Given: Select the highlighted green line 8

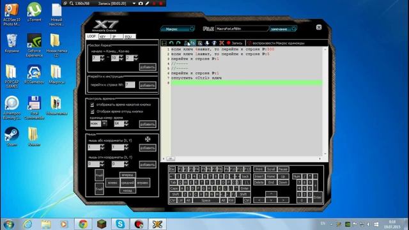Looking at the screenshot, I should (247, 83).
